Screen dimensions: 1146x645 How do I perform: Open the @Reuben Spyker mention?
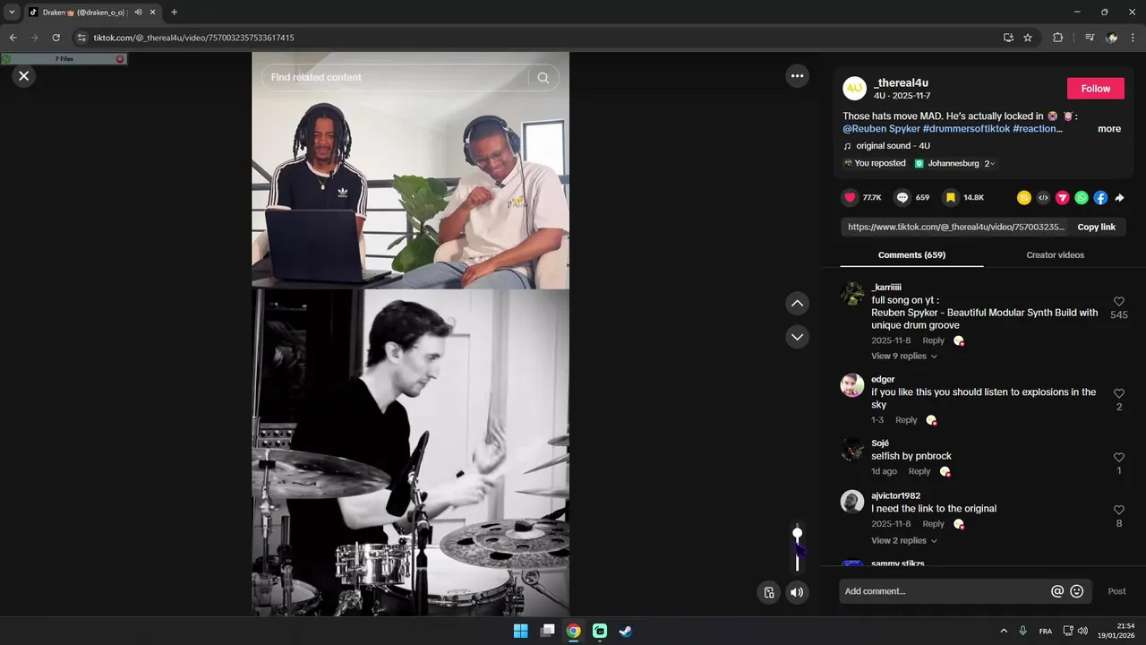pos(881,129)
